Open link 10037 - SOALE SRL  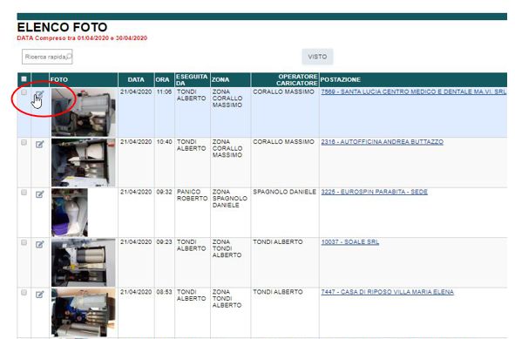(x=349, y=242)
